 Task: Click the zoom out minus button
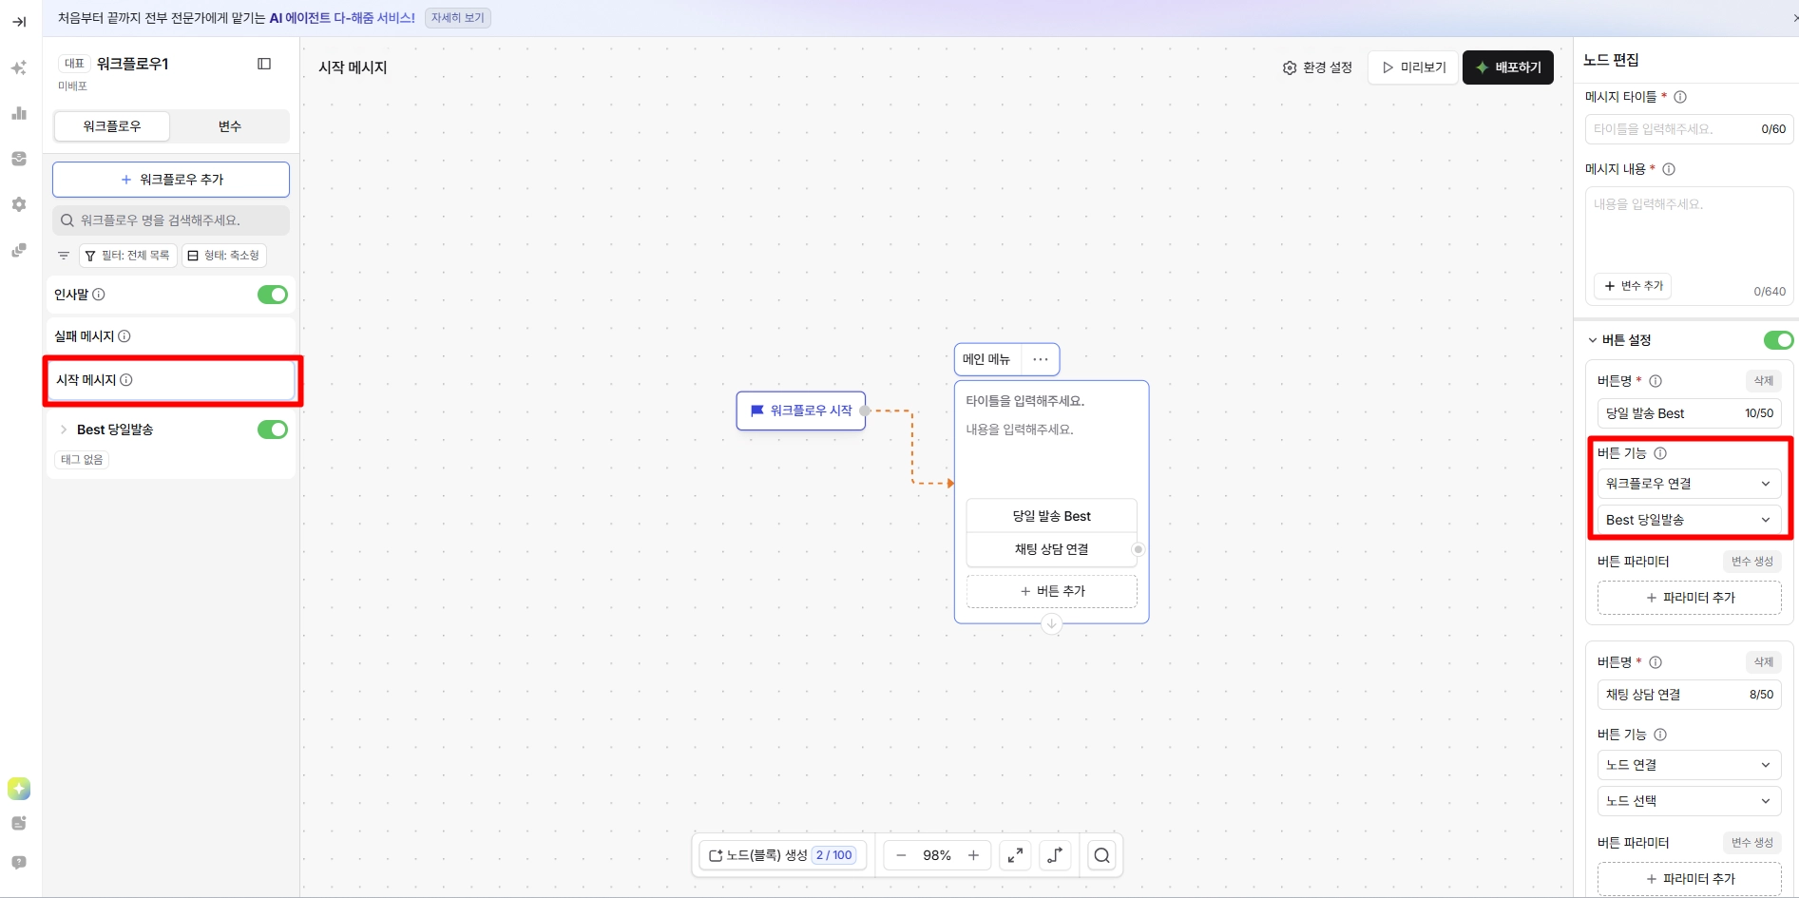(x=901, y=855)
